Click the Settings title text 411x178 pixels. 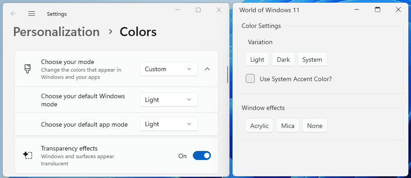[56, 14]
